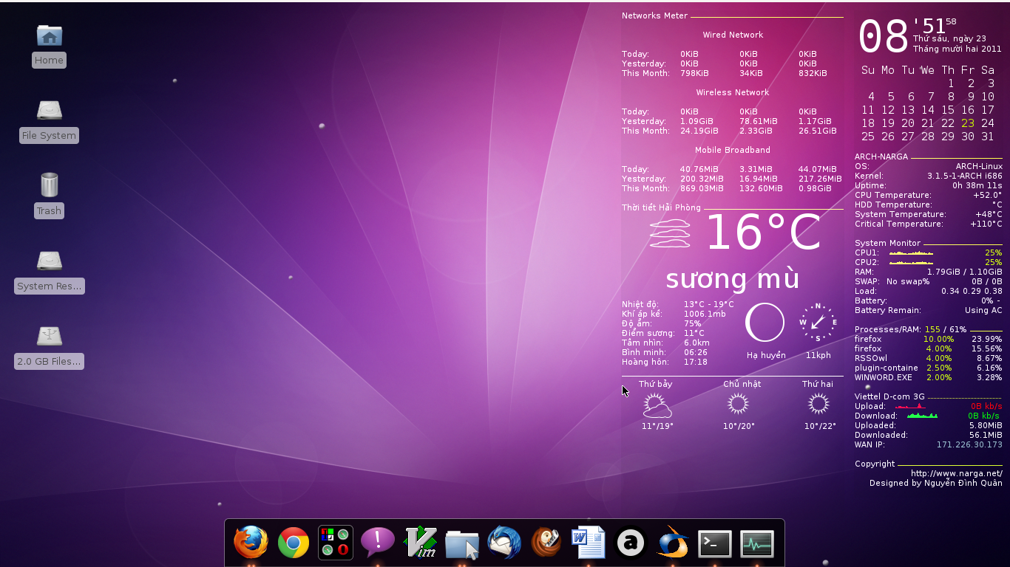Open the System Reserved drive icon
Image resolution: width=1010 pixels, height=567 pixels.
tap(49, 261)
